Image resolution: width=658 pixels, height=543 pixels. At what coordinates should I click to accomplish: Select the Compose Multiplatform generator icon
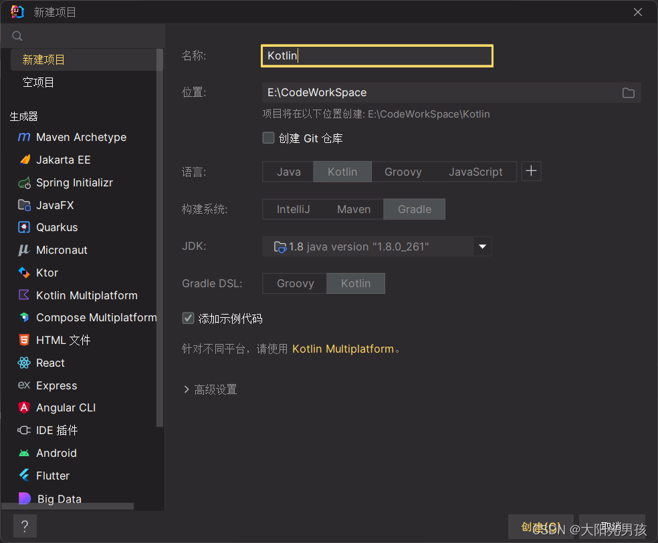click(24, 318)
